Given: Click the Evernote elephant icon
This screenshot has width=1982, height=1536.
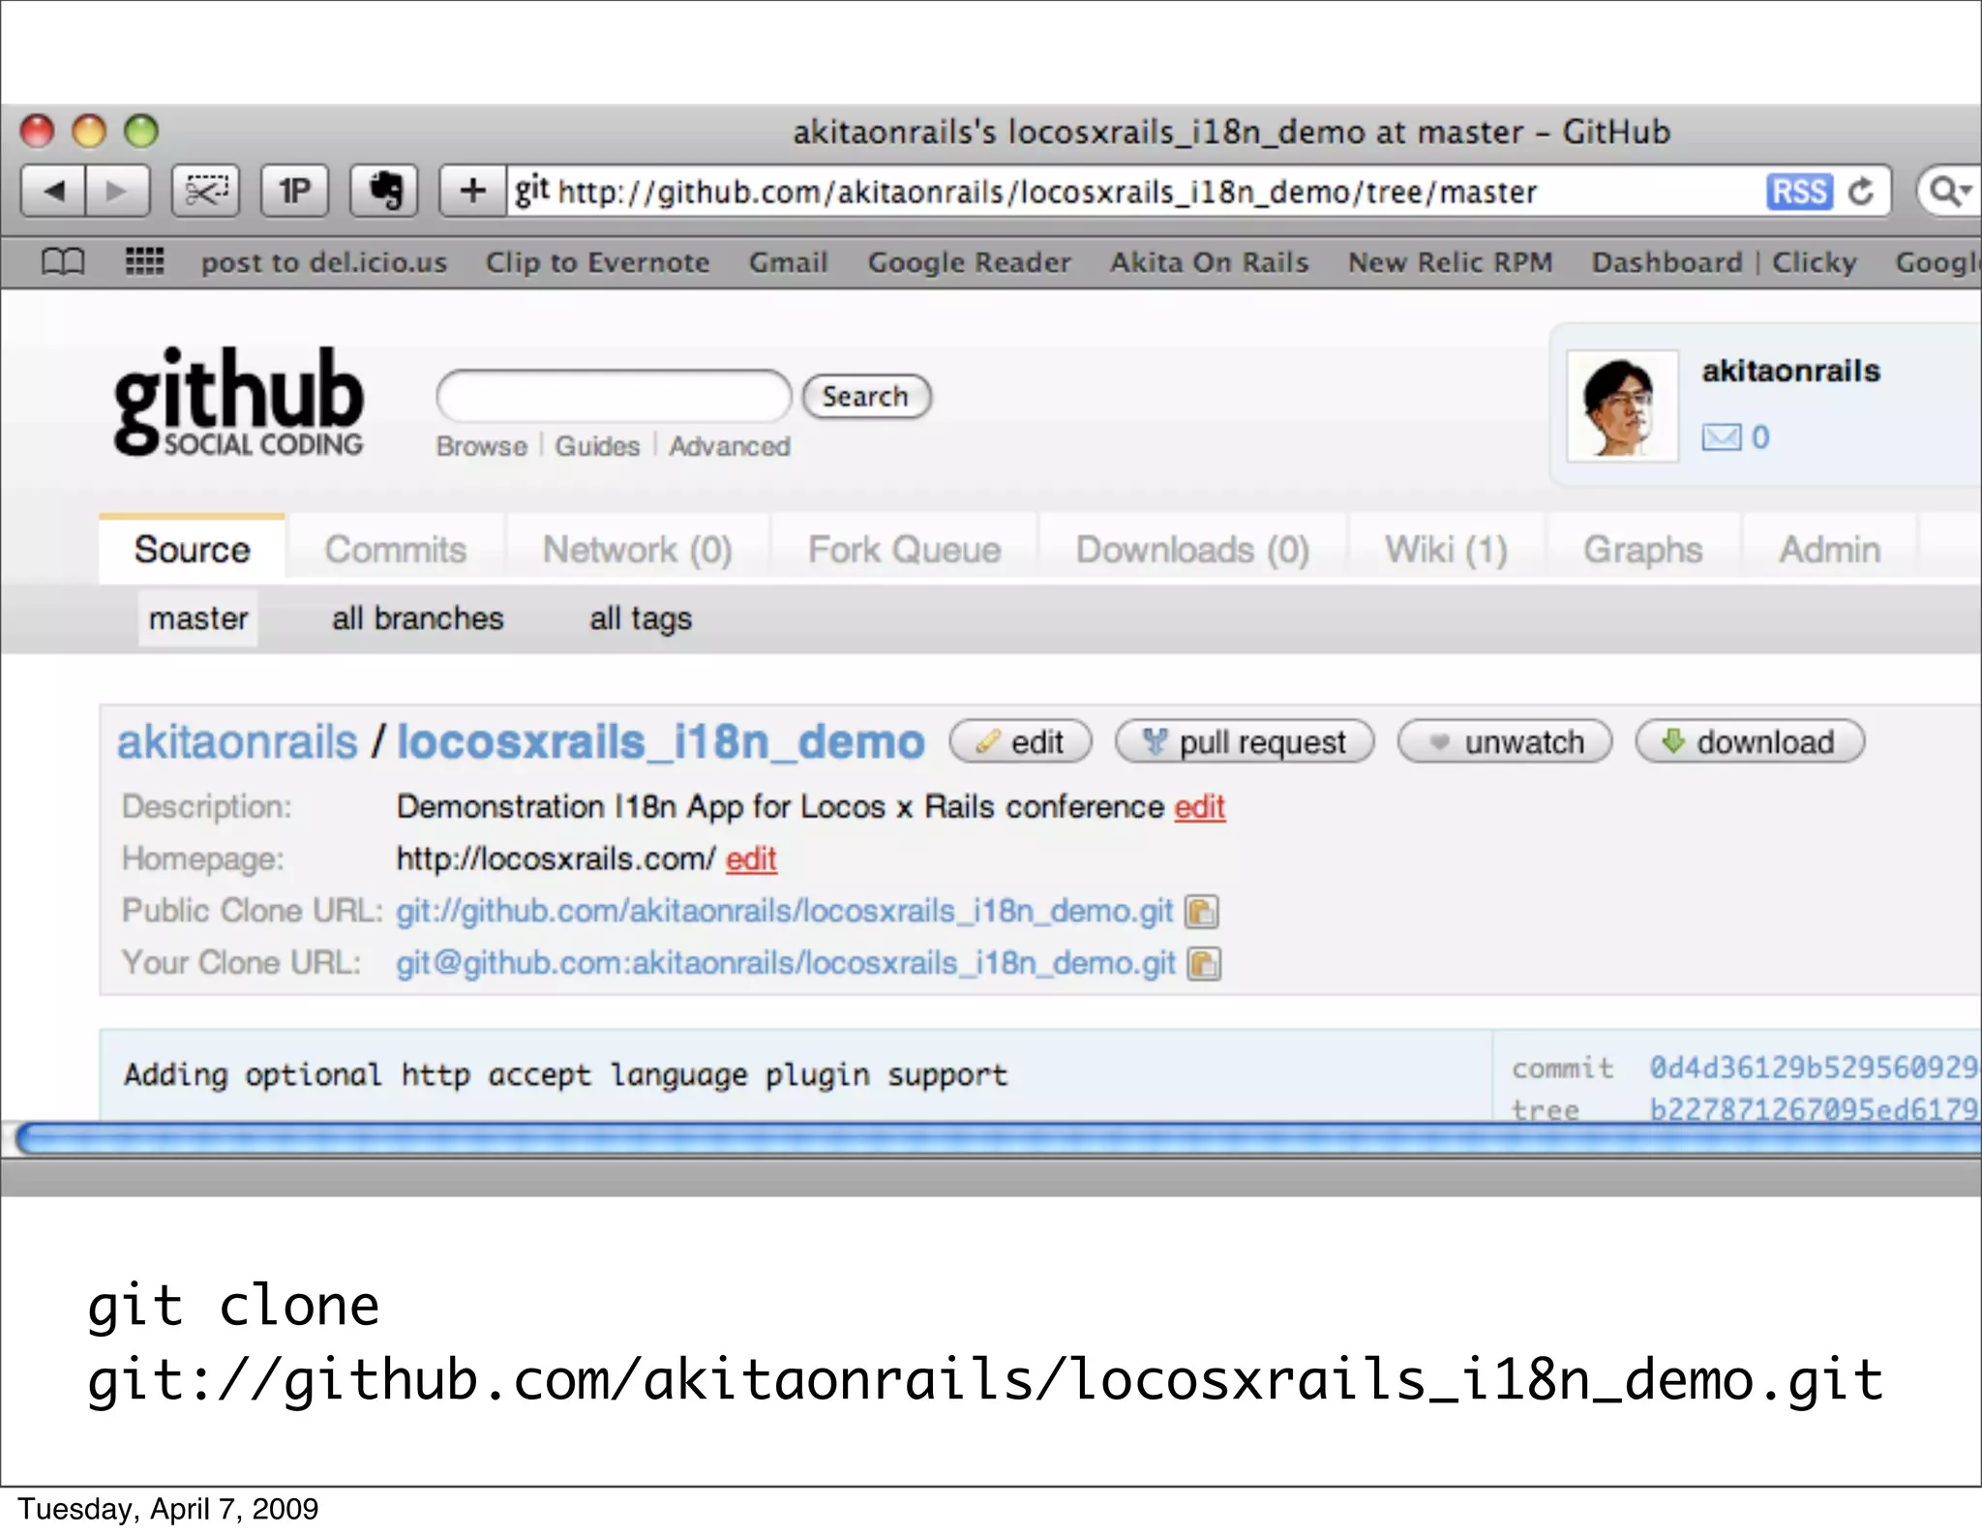Looking at the screenshot, I should (385, 191).
